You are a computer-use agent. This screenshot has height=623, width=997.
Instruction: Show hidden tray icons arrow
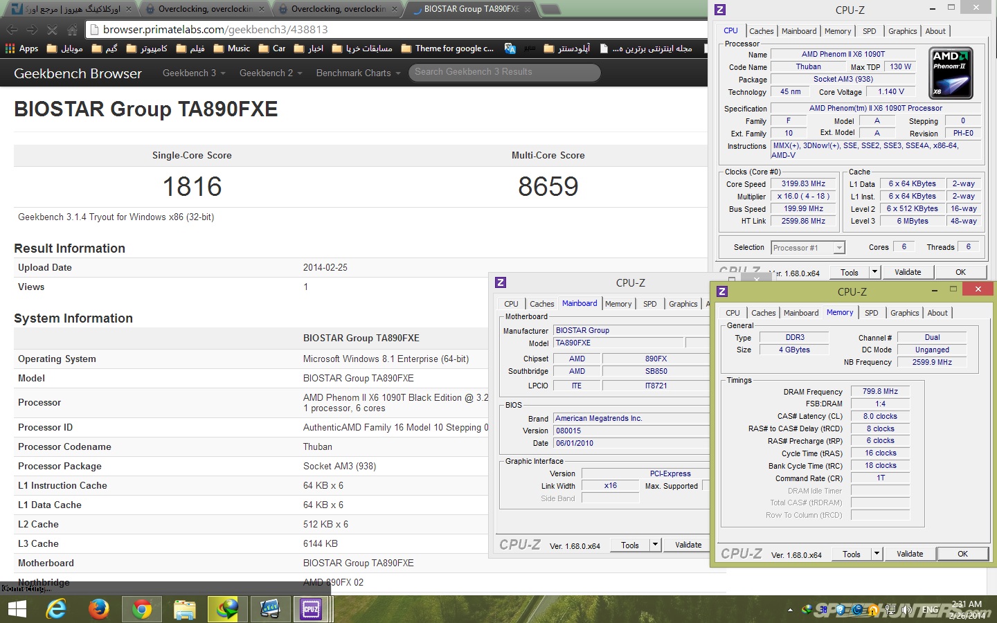point(790,610)
